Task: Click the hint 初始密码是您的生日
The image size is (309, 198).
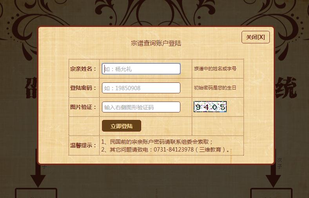Action: click(215, 88)
